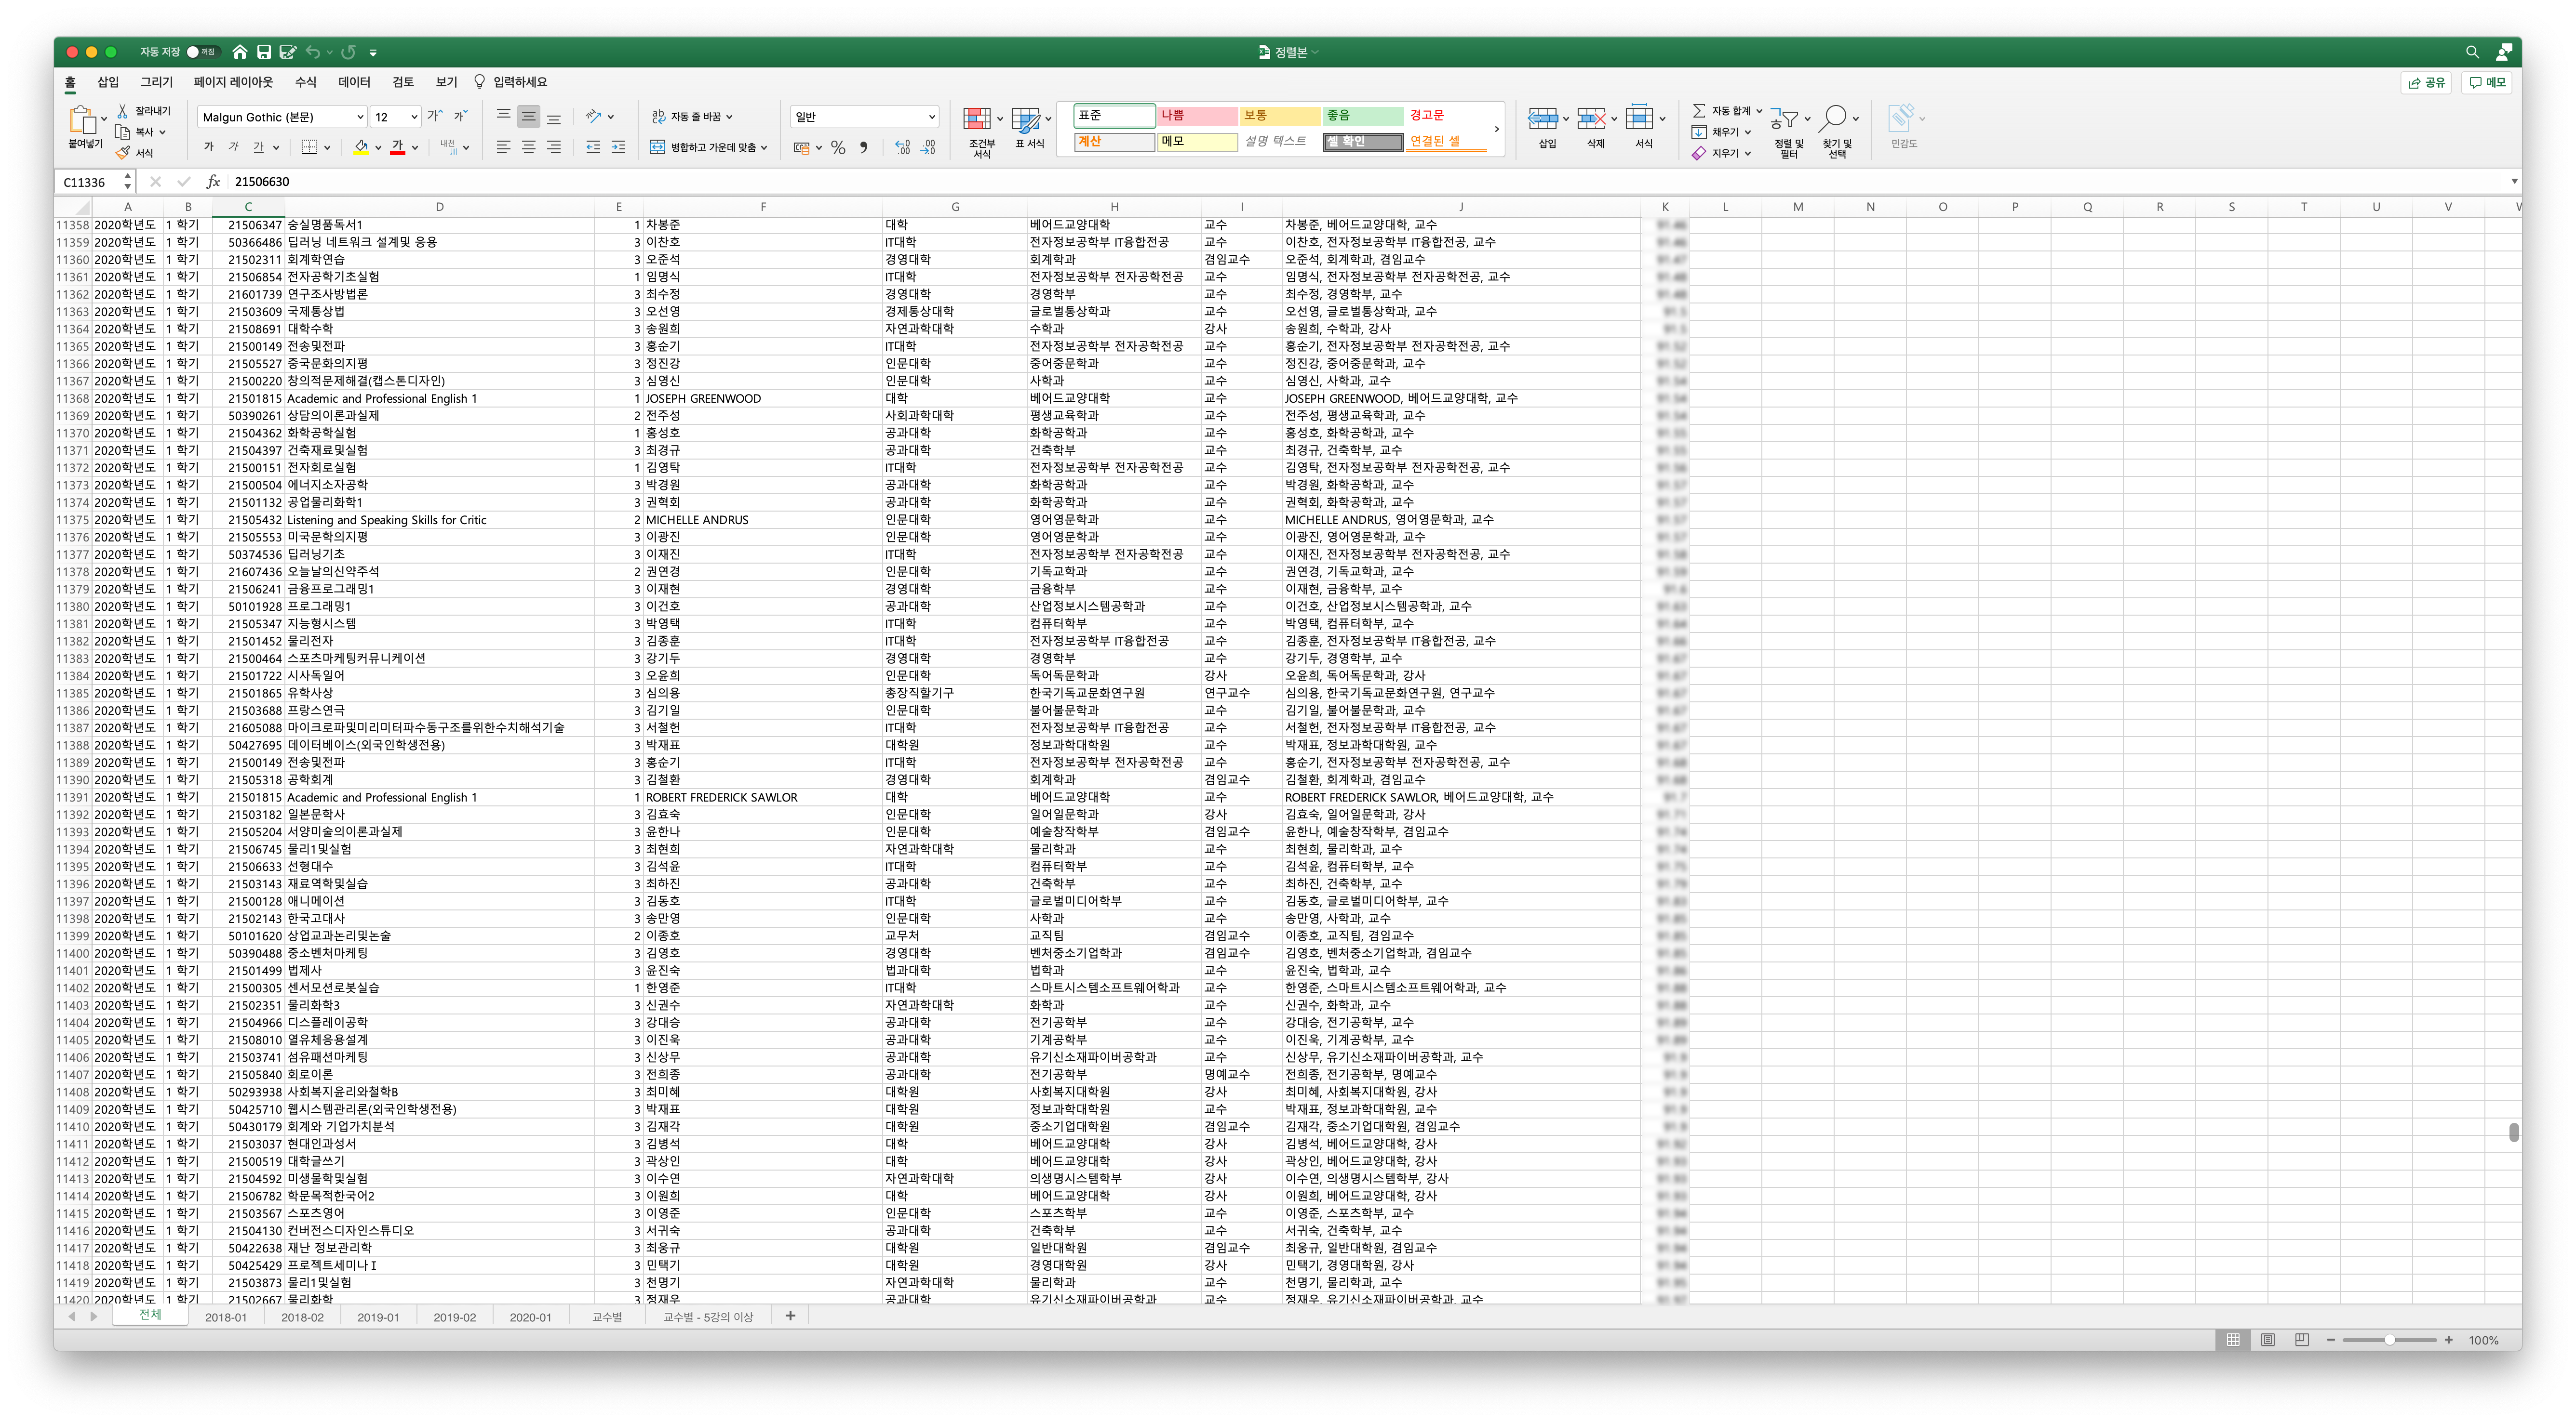Toggle underline (가) formatting

(259, 148)
